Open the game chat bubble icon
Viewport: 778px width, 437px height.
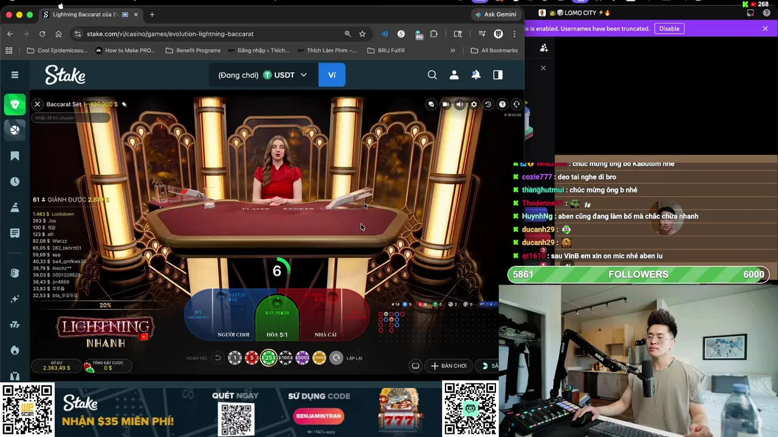(x=432, y=104)
